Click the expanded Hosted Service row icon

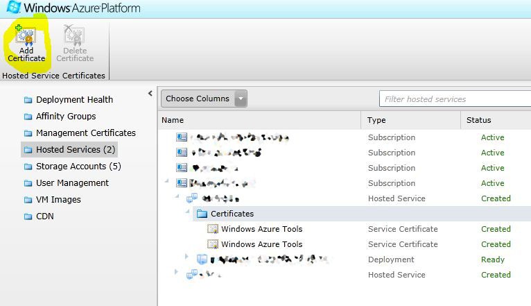tap(192, 198)
